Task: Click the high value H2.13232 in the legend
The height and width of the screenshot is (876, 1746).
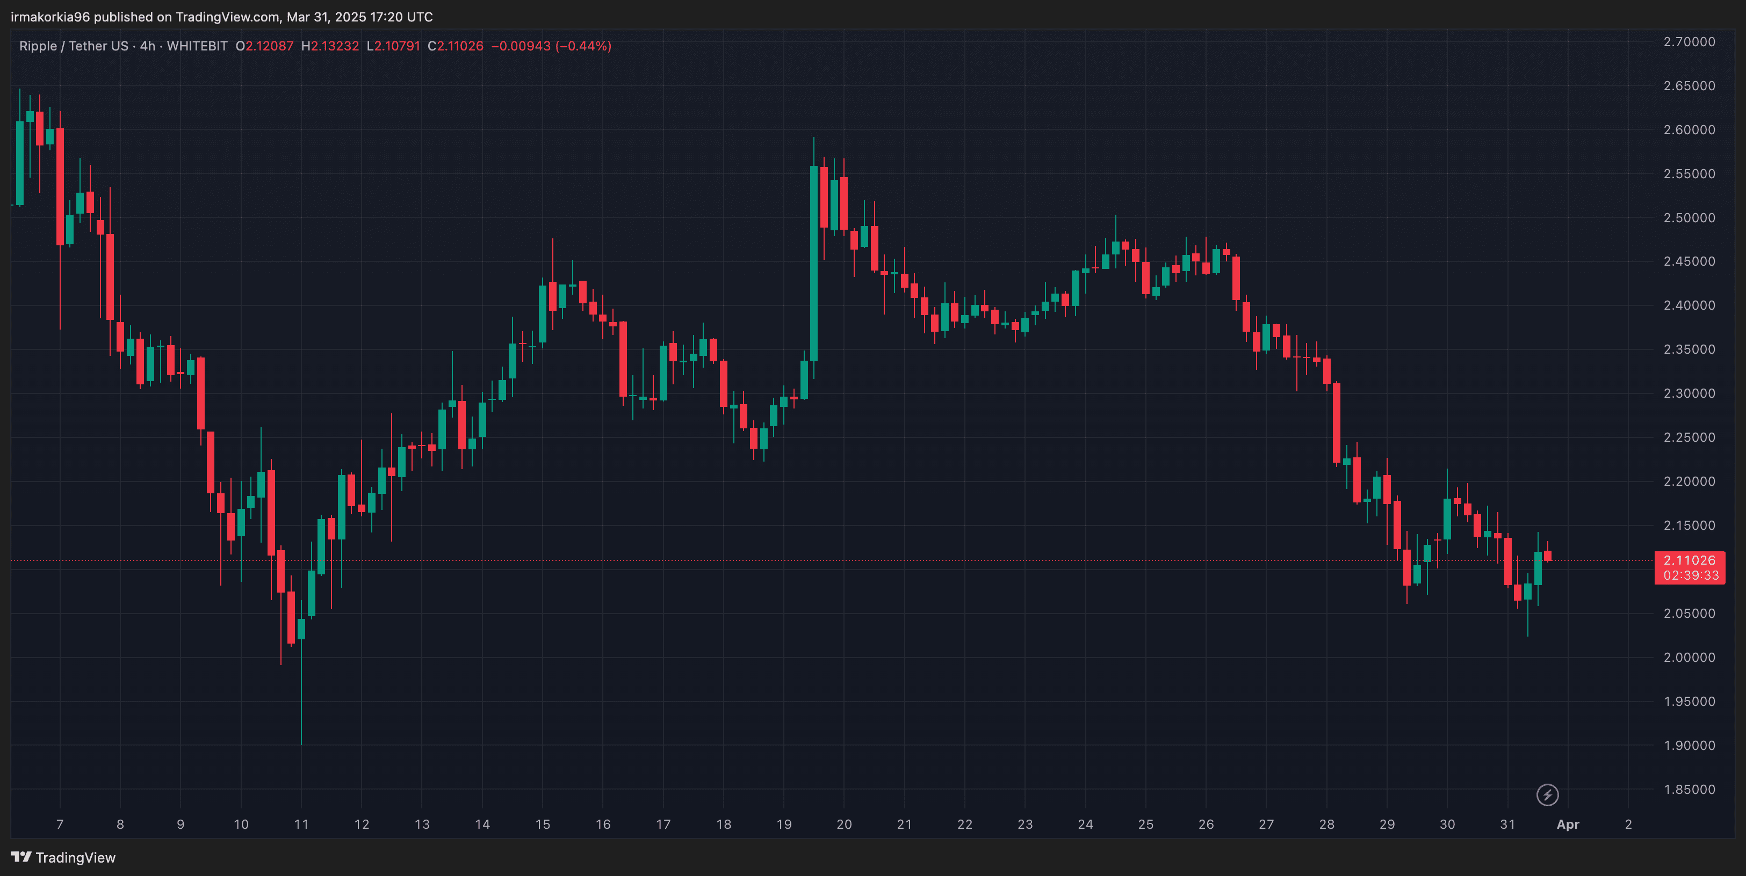Action: [330, 46]
